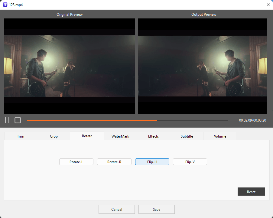The width and height of the screenshot is (273, 218).
Task: Save the edited video
Action: point(157,209)
